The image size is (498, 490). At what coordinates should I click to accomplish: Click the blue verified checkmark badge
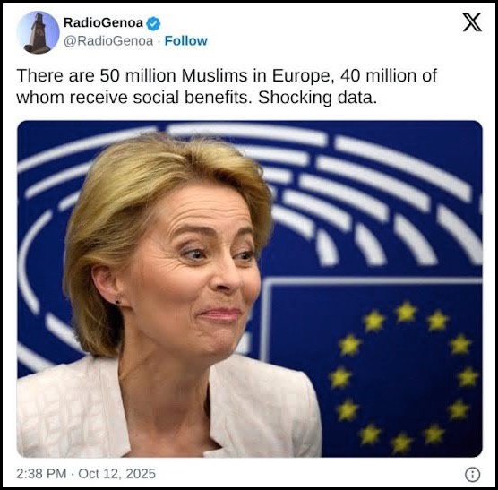[153, 23]
